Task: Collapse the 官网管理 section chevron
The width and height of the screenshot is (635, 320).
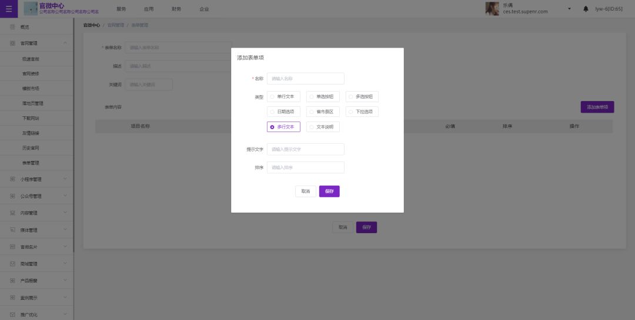Action: tap(65, 43)
